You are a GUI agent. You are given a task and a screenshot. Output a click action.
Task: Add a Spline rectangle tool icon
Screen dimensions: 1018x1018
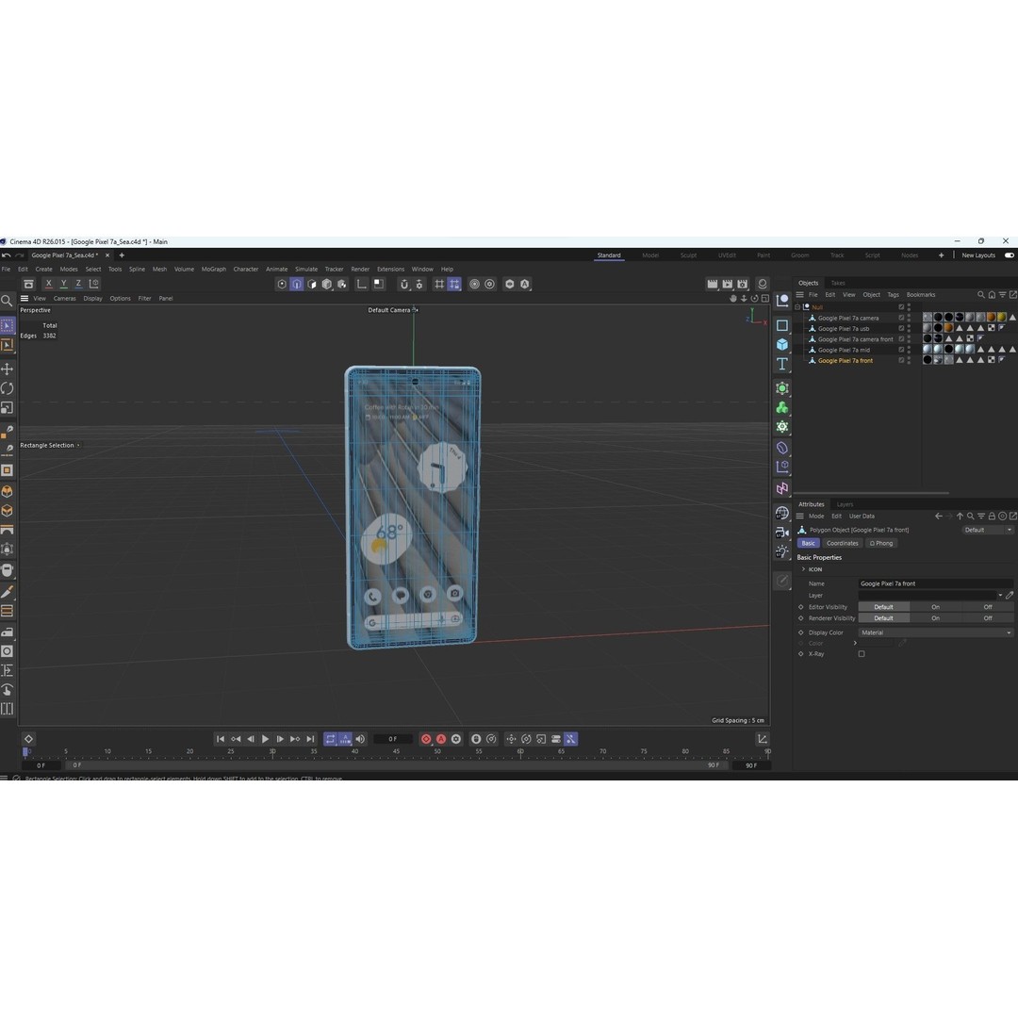[x=782, y=325]
